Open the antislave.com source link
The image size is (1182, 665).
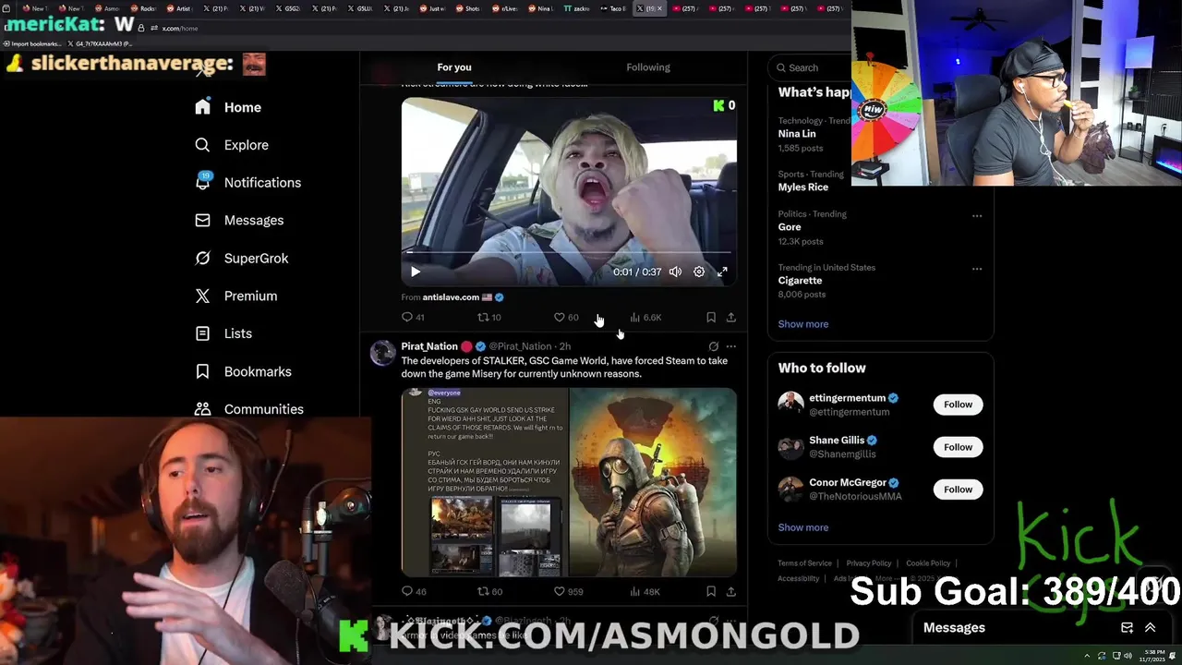point(451,297)
